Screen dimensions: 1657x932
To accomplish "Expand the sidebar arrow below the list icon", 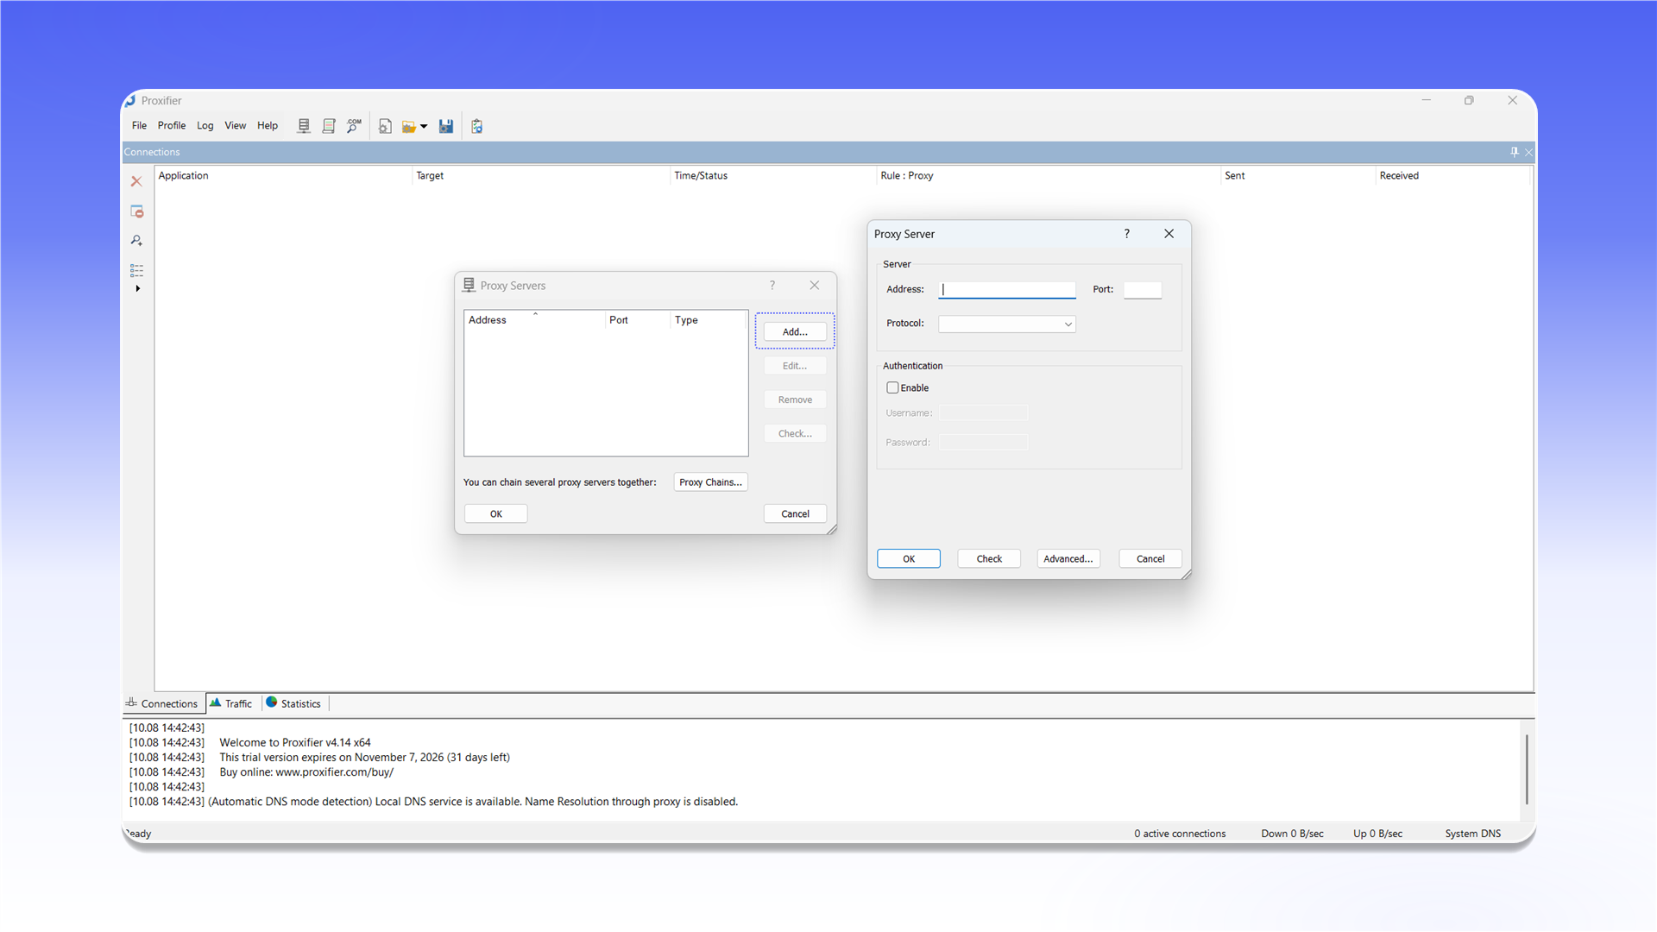I will point(138,288).
